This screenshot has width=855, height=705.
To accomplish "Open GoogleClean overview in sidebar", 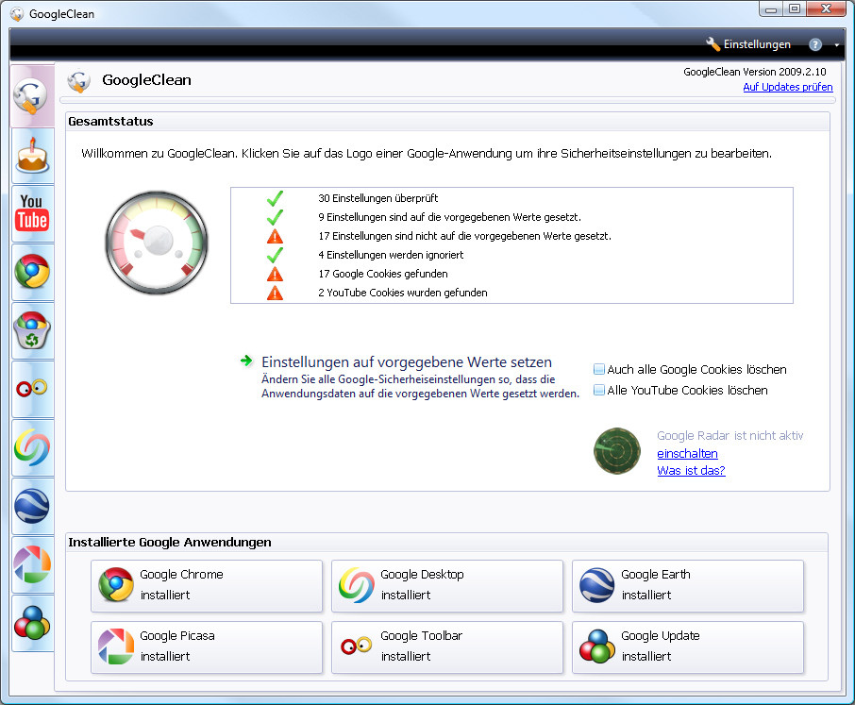I will point(32,96).
